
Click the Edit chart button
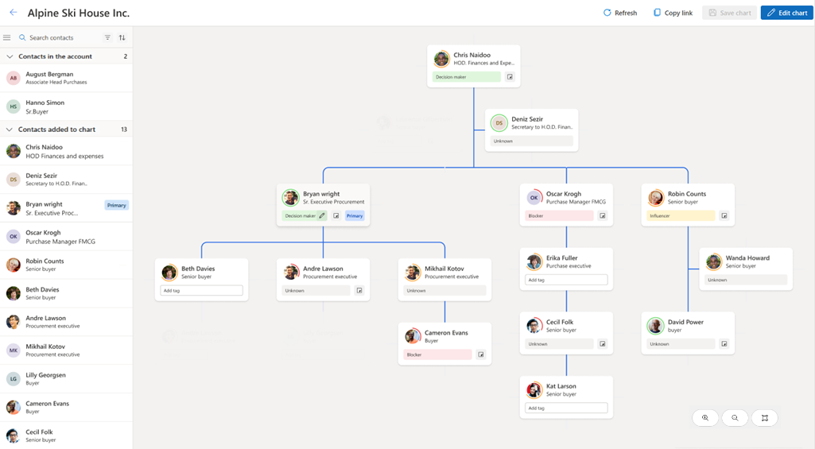pyautogui.click(x=787, y=13)
